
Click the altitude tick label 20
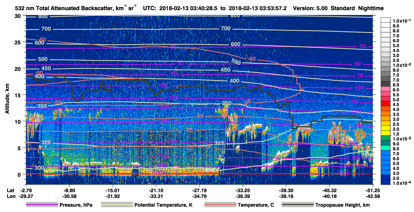tap(18, 69)
